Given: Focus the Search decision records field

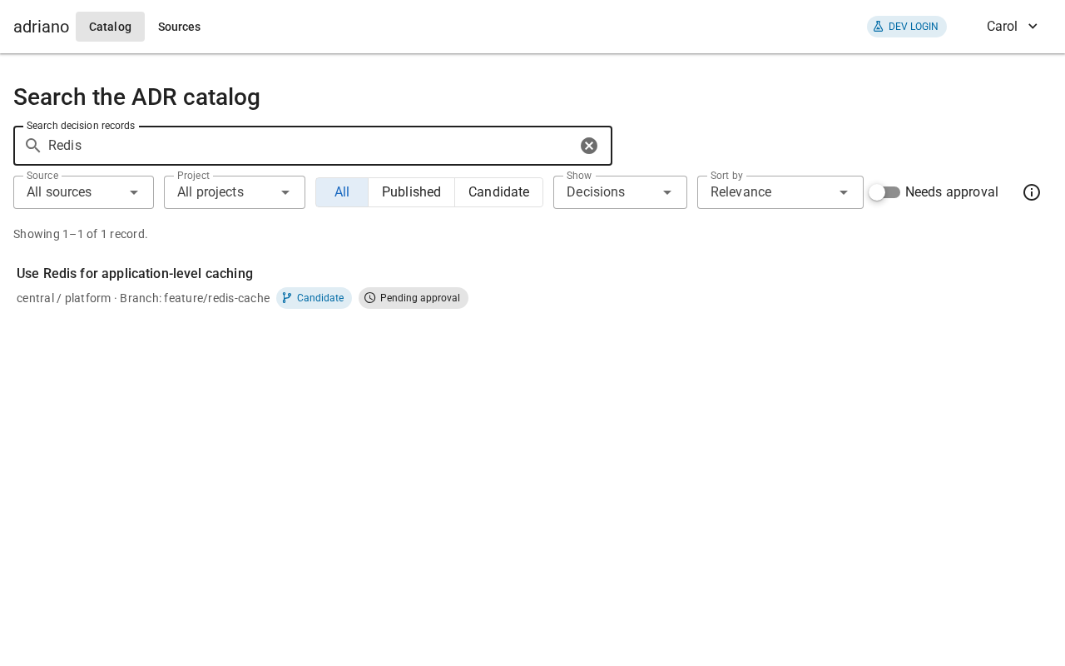Looking at the screenshot, I should (313, 146).
